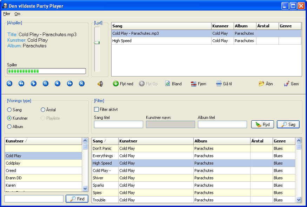This screenshot has width=307, height=207.
Task: Select Shiver in the song library
Action: [193, 178]
